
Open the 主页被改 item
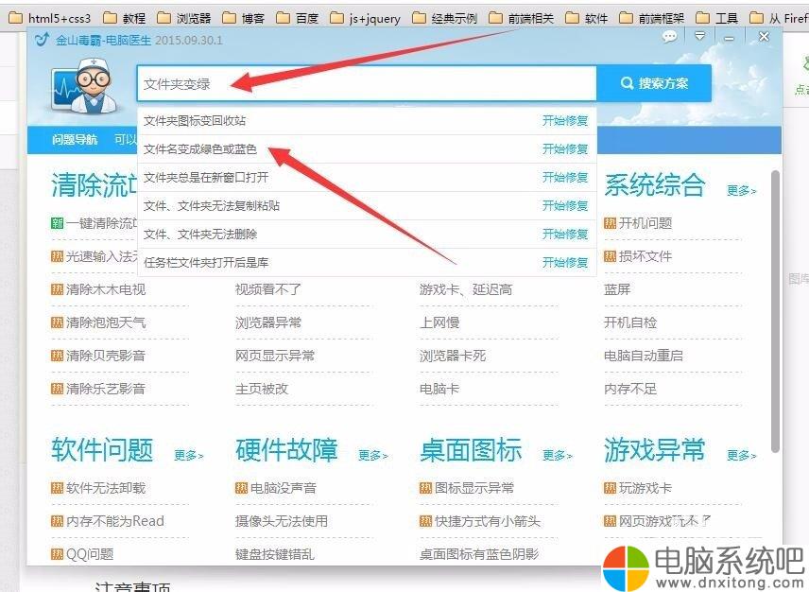point(262,389)
